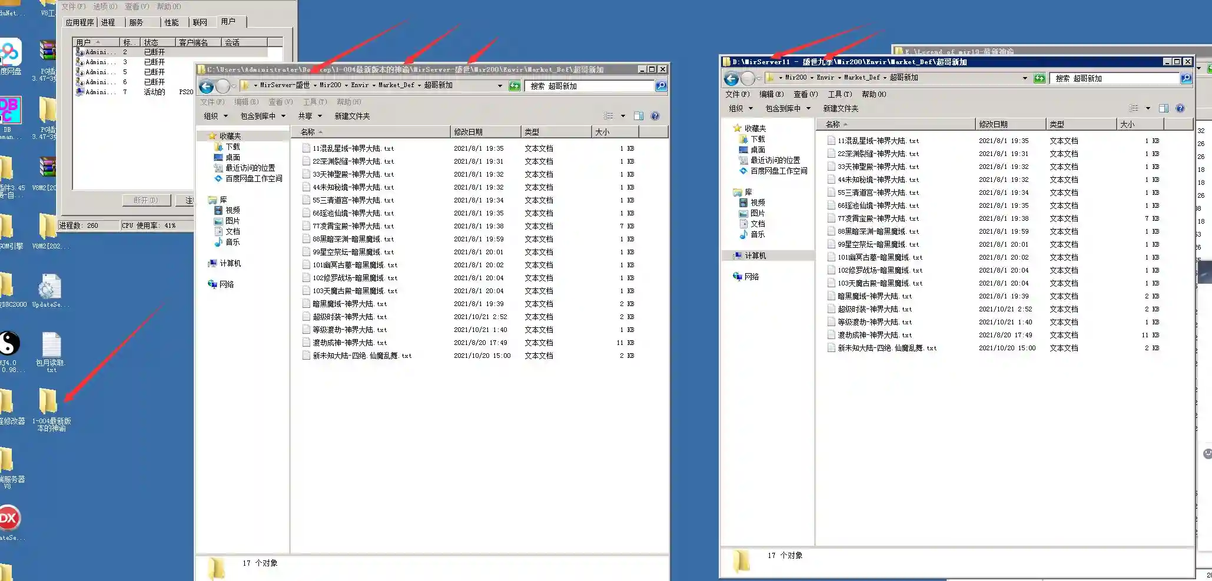The height and width of the screenshot is (581, 1212).
Task: Click search box in right Explorer window
Action: click(1115, 78)
